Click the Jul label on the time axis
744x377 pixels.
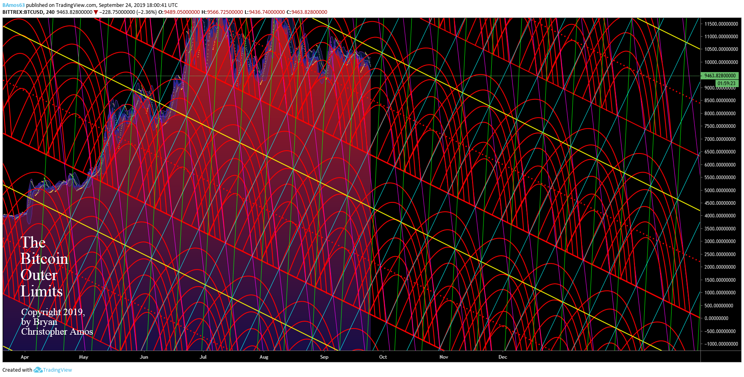(203, 357)
